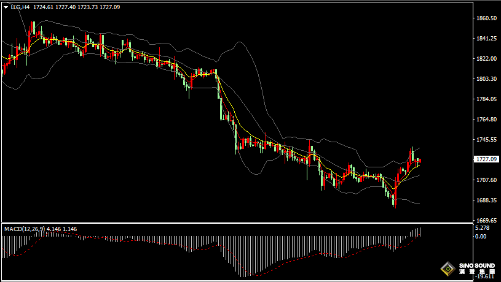Screen dimensions: 501x282
Task: Click the 1803.30 price axis level
Action: [x=486, y=78]
